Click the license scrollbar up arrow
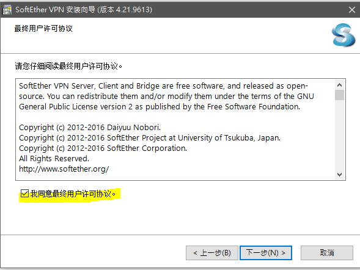Screen dimensions: 360x270 [x=339, y=85]
